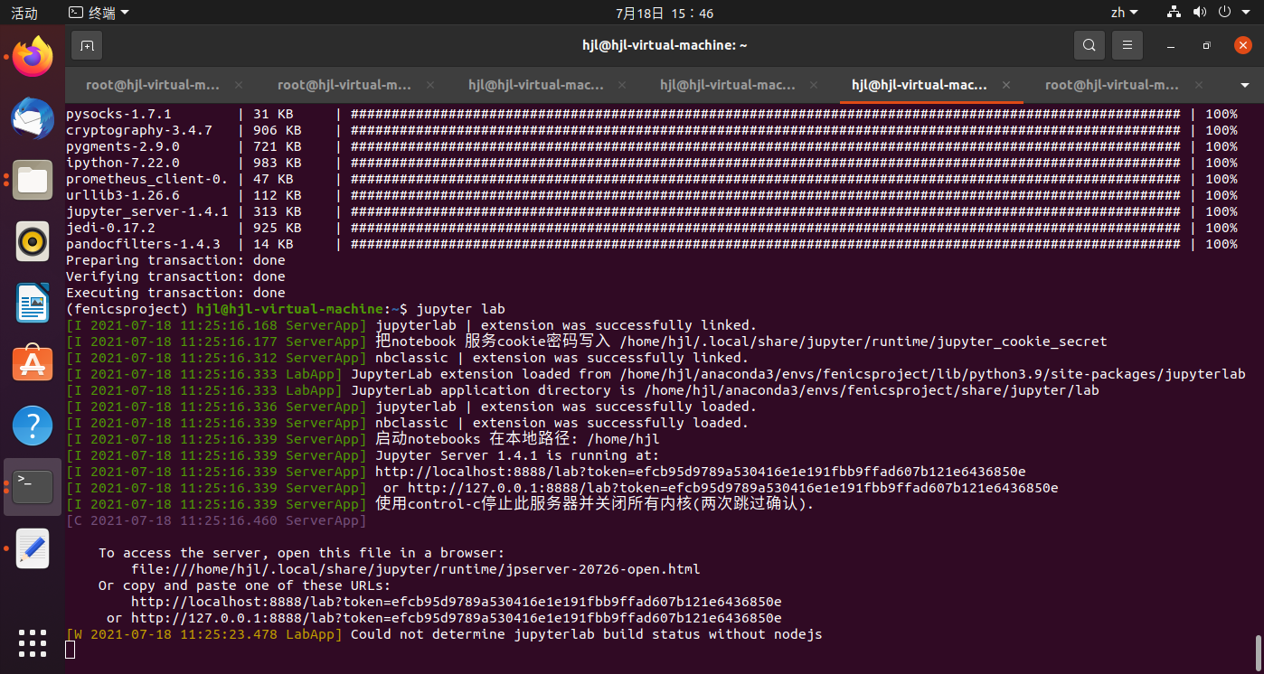The image size is (1264, 674).
Task: Click the 7月18日 15:46 clock to open calendar
Action: [x=664, y=13]
